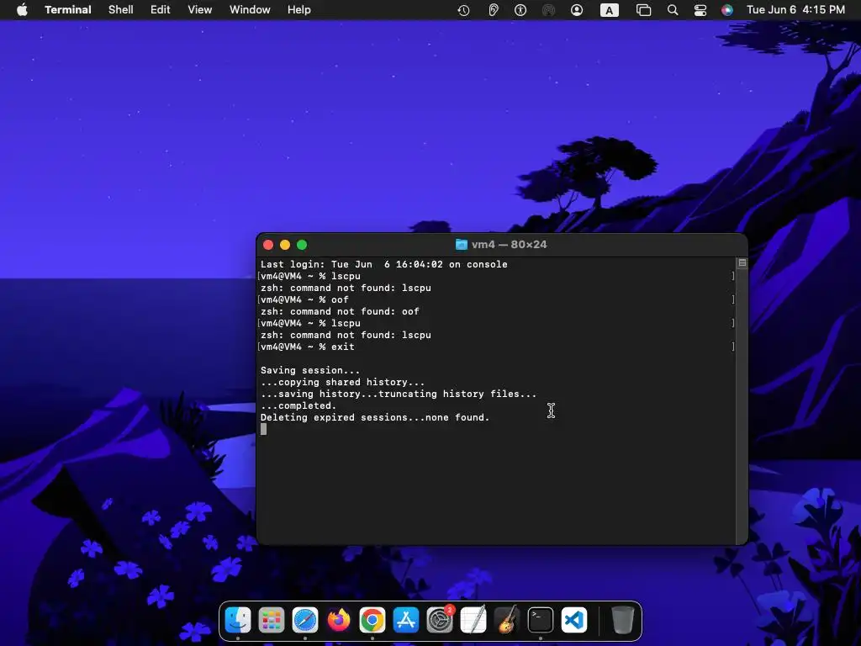Launch Google Chrome from the Dock
The width and height of the screenshot is (861, 646).
(x=372, y=621)
